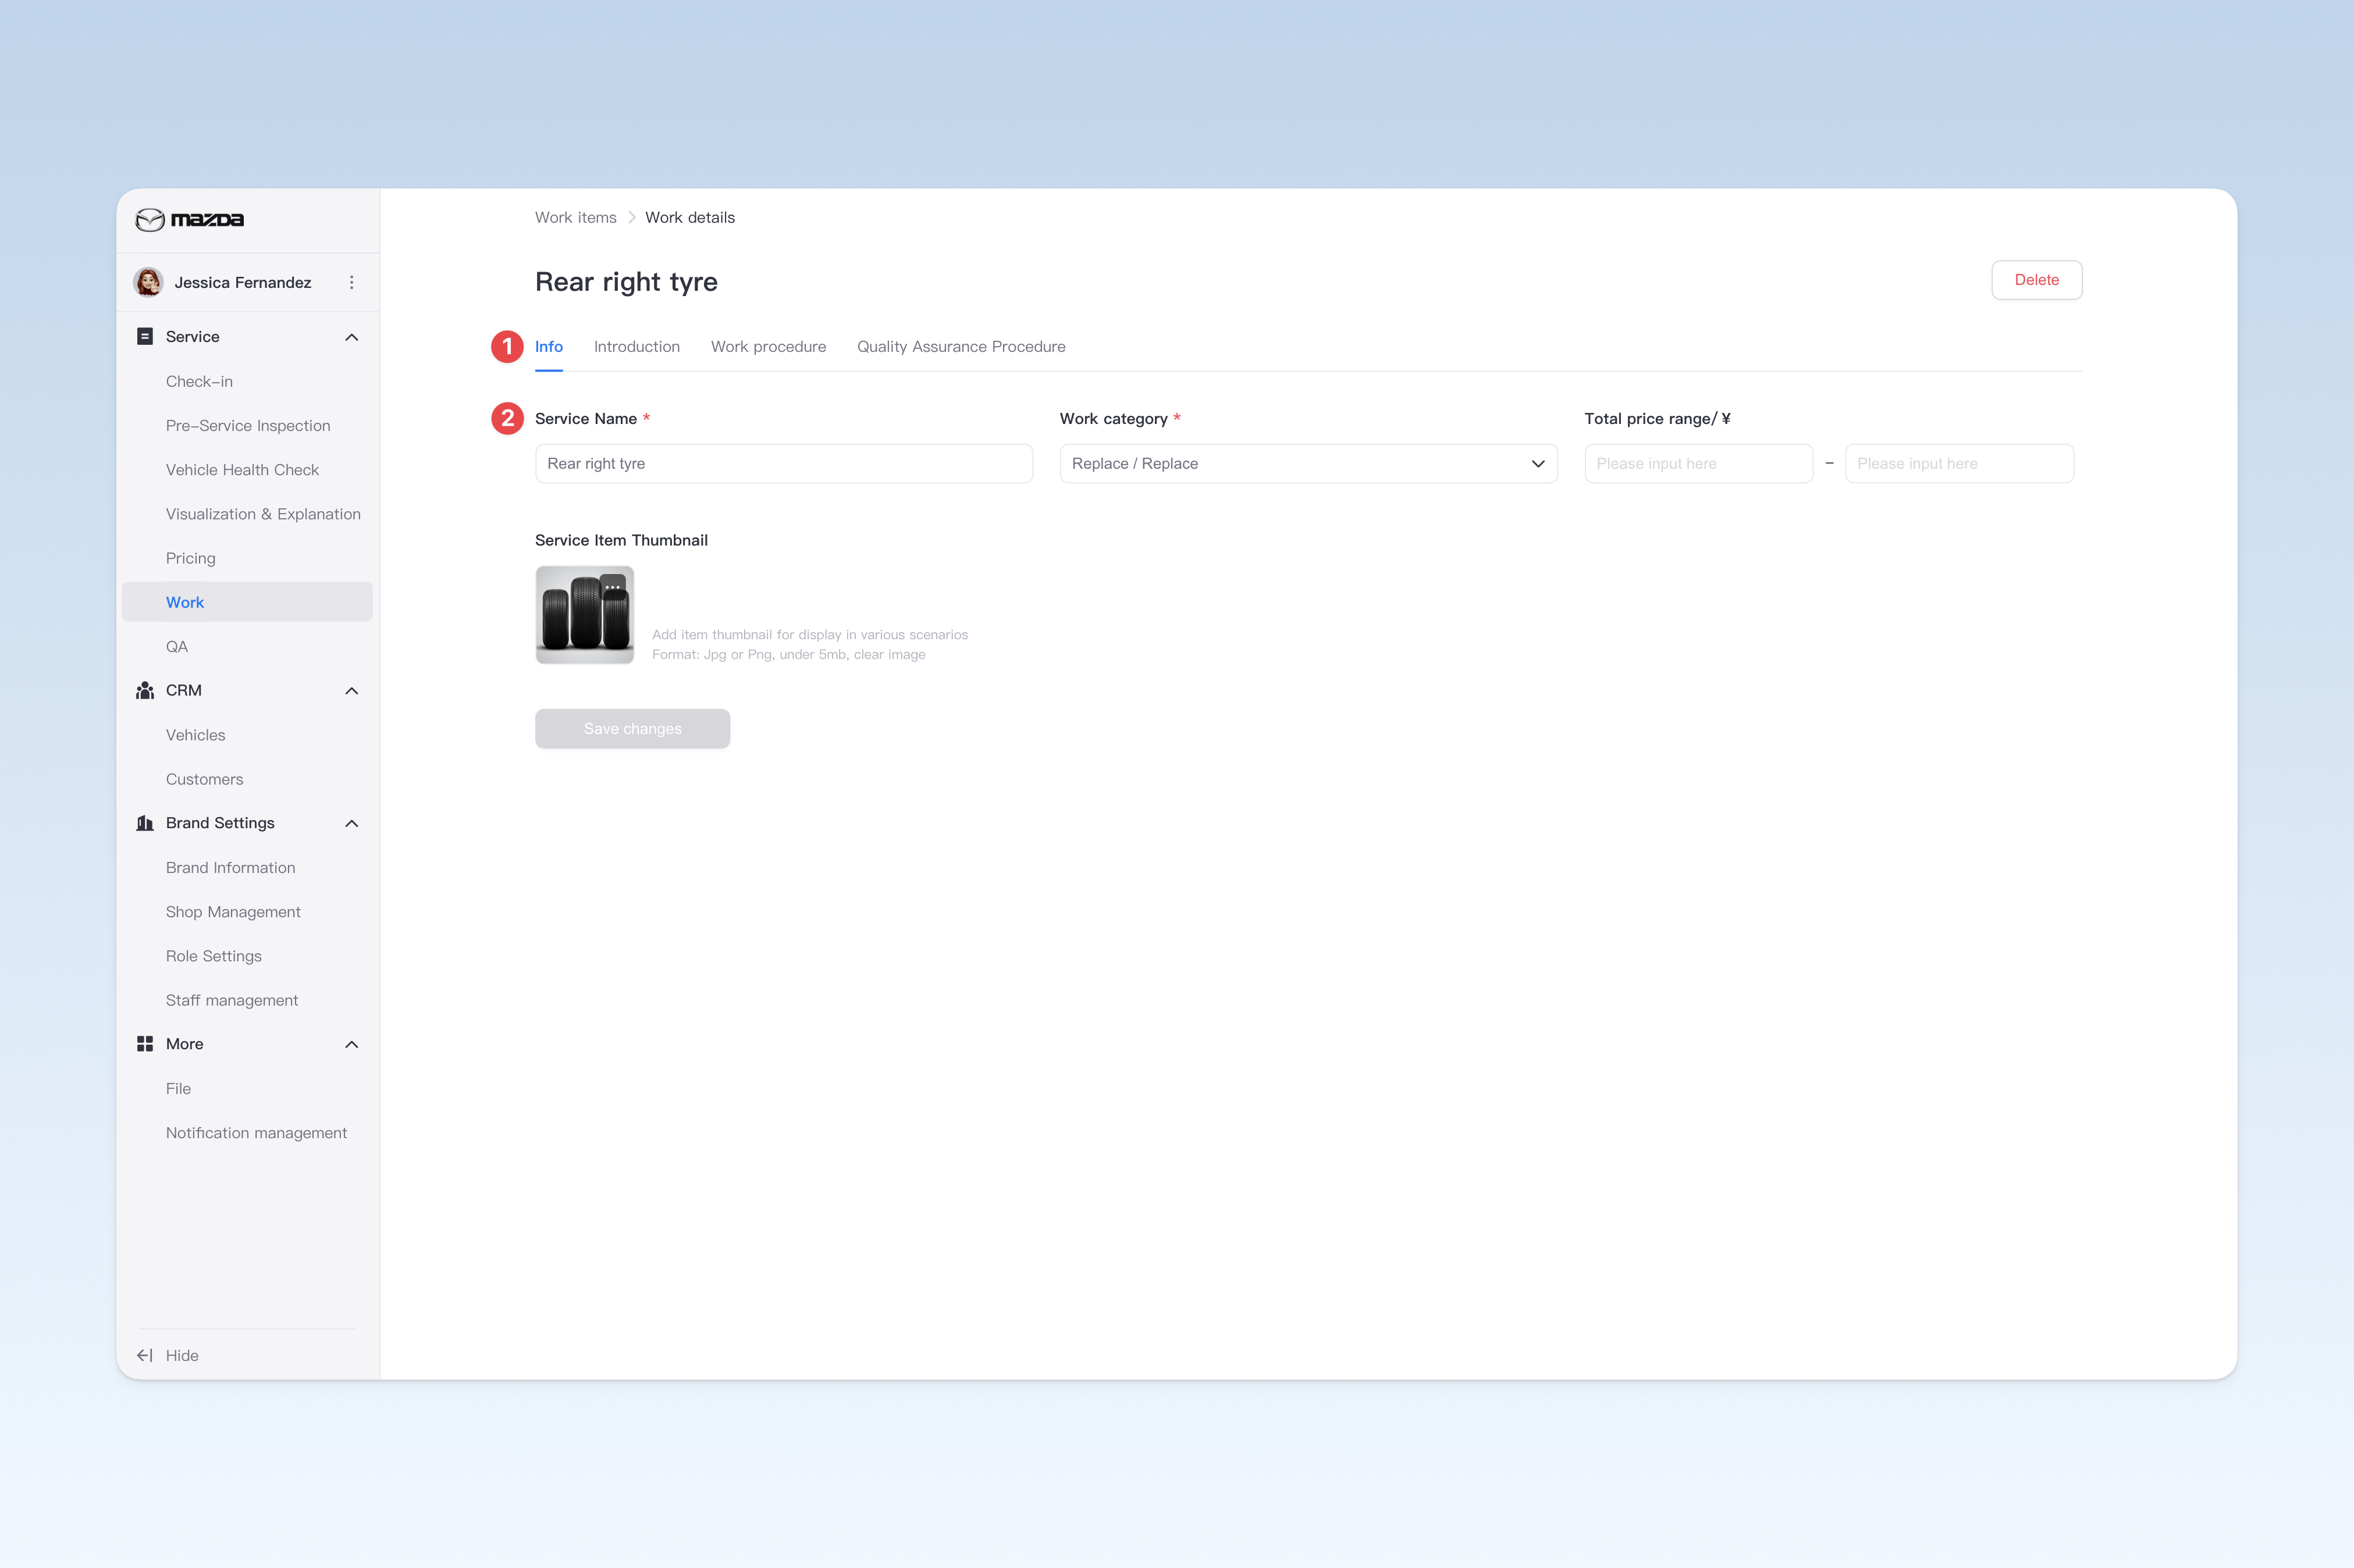Open Vehicle Health Check page
This screenshot has height=1568, width=2354.
[x=242, y=469]
